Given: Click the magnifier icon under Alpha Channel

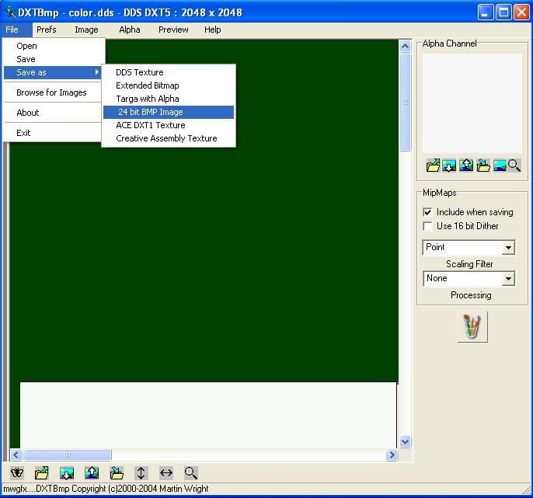Looking at the screenshot, I should click(514, 165).
